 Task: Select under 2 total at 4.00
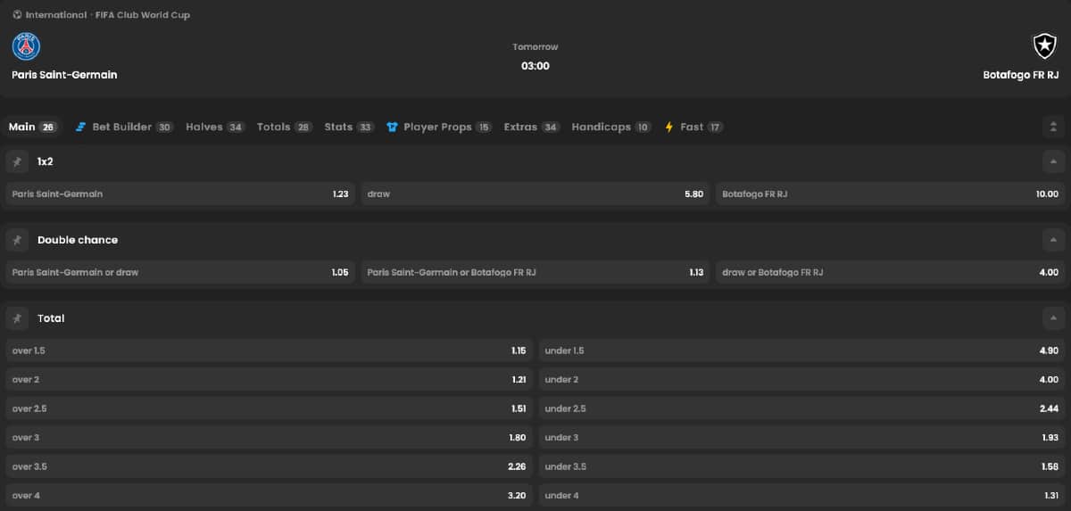(801, 379)
